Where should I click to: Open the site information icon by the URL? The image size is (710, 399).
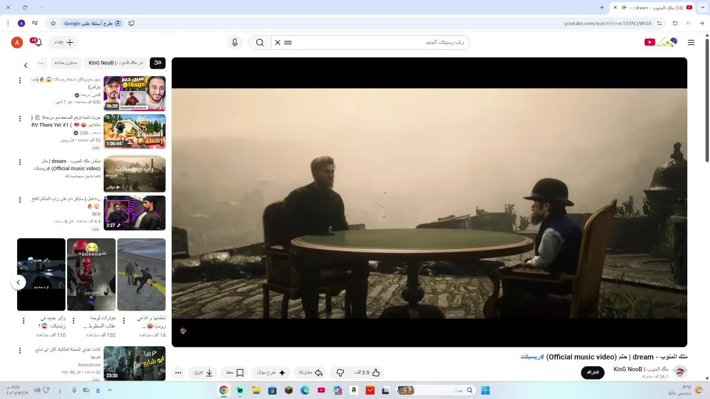659,23
